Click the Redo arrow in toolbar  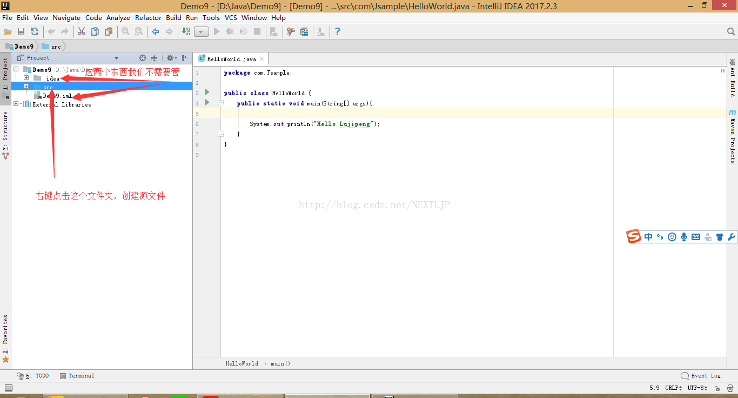coord(65,31)
